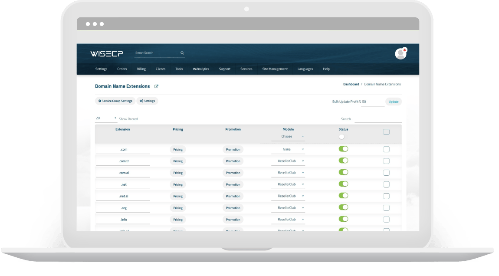Open the Services menu
Screen dimensions: 499x276
pyautogui.click(x=246, y=69)
